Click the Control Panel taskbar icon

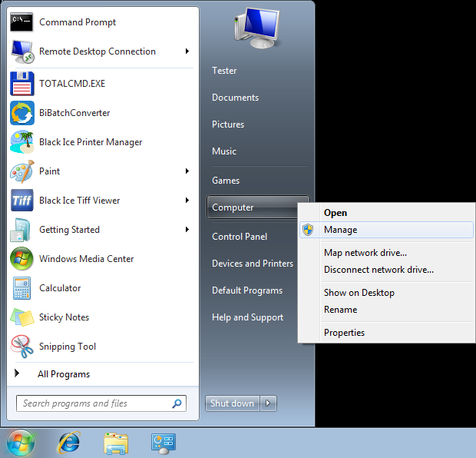(x=164, y=443)
